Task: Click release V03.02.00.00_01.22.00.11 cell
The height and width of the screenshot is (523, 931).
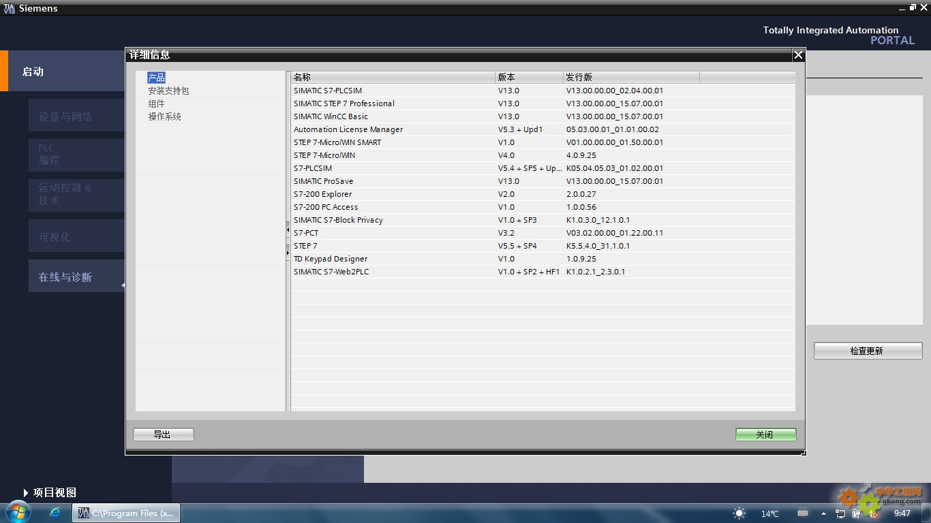Action: point(615,233)
